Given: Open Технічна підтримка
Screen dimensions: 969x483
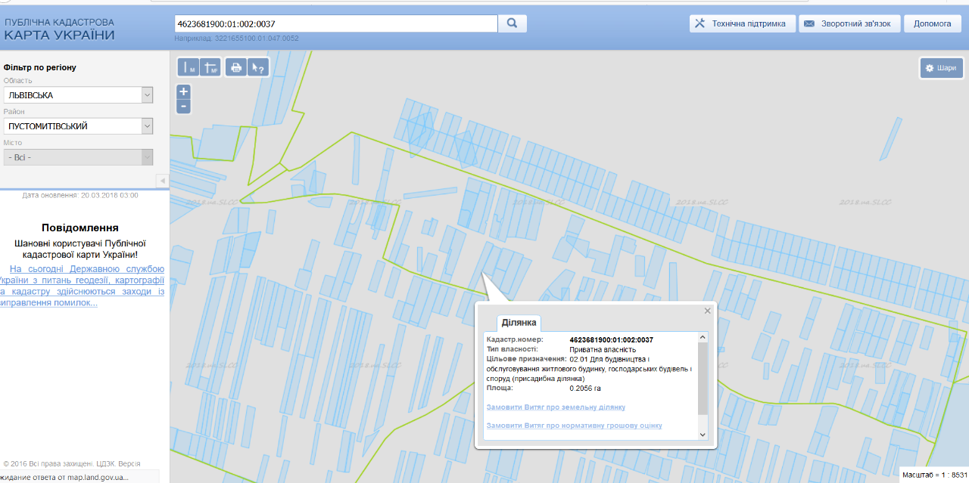Looking at the screenshot, I should (x=742, y=23).
